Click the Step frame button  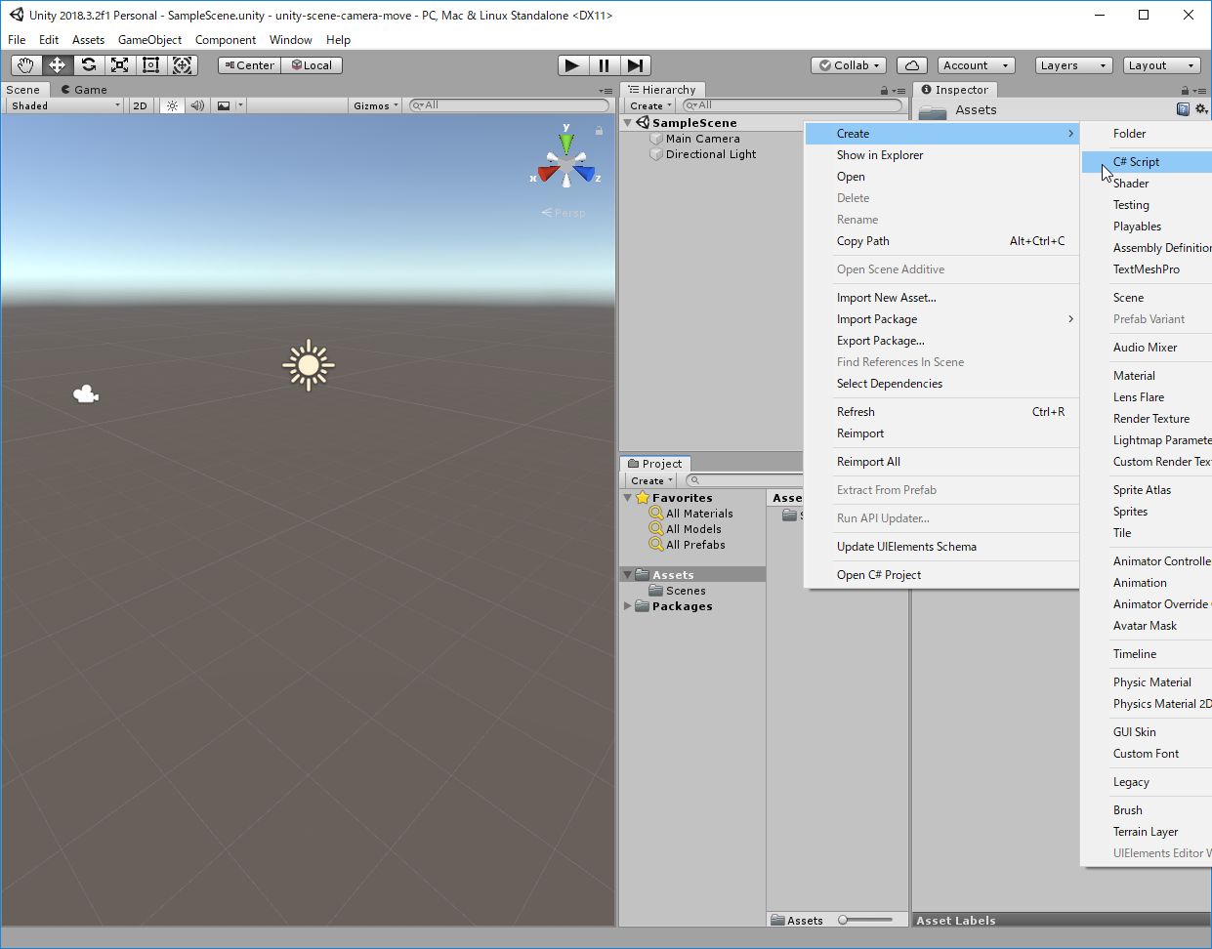(636, 65)
